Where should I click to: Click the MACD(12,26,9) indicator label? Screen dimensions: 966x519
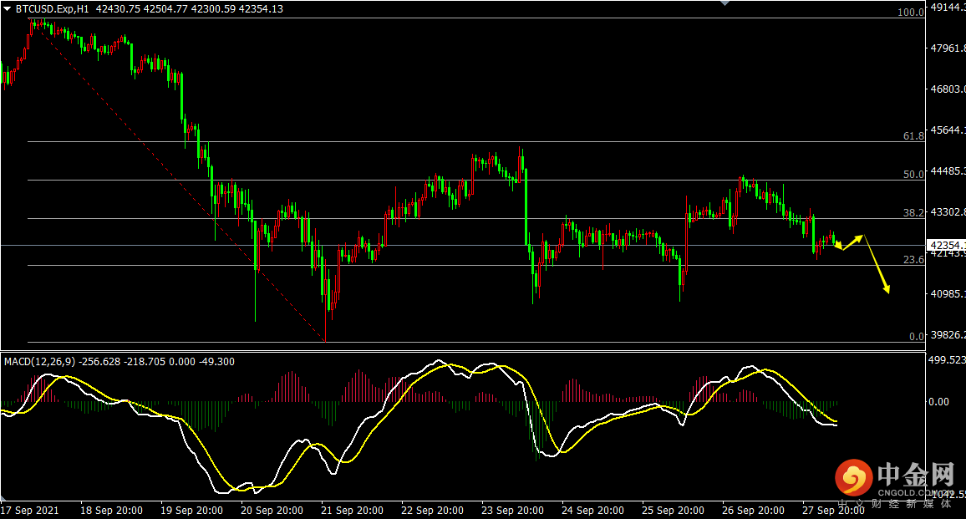point(39,362)
